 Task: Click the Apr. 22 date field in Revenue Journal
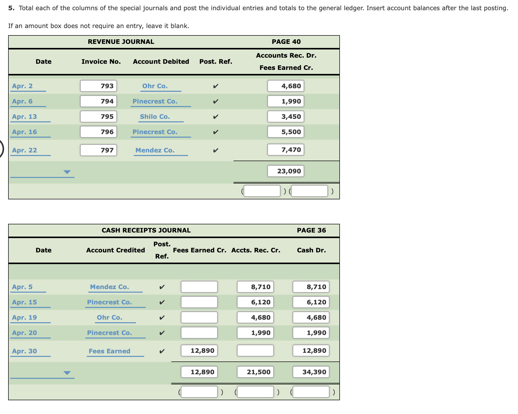pyautogui.click(x=30, y=150)
